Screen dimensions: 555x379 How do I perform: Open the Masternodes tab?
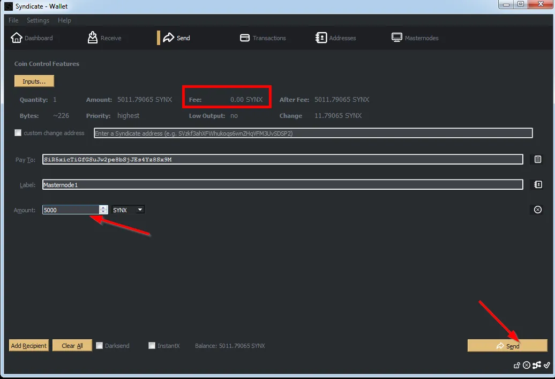click(x=415, y=38)
